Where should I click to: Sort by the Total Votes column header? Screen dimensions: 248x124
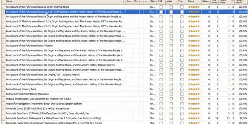[214, 1]
